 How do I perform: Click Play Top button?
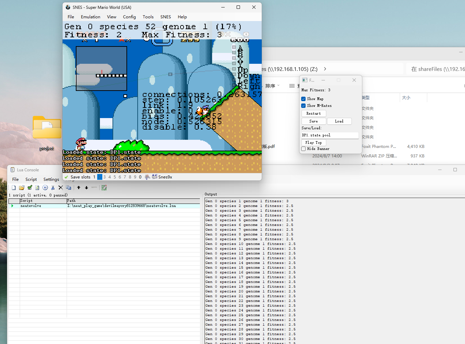coord(314,143)
